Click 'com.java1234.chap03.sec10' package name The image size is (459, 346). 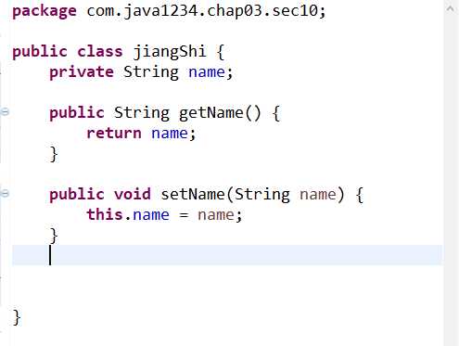point(203,11)
